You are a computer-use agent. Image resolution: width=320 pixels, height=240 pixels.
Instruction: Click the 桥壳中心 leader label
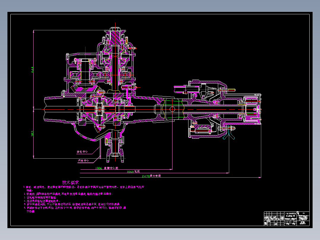(x=82, y=151)
